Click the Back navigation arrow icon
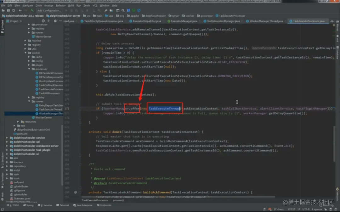The width and height of the screenshot is (340, 212). 20,10
